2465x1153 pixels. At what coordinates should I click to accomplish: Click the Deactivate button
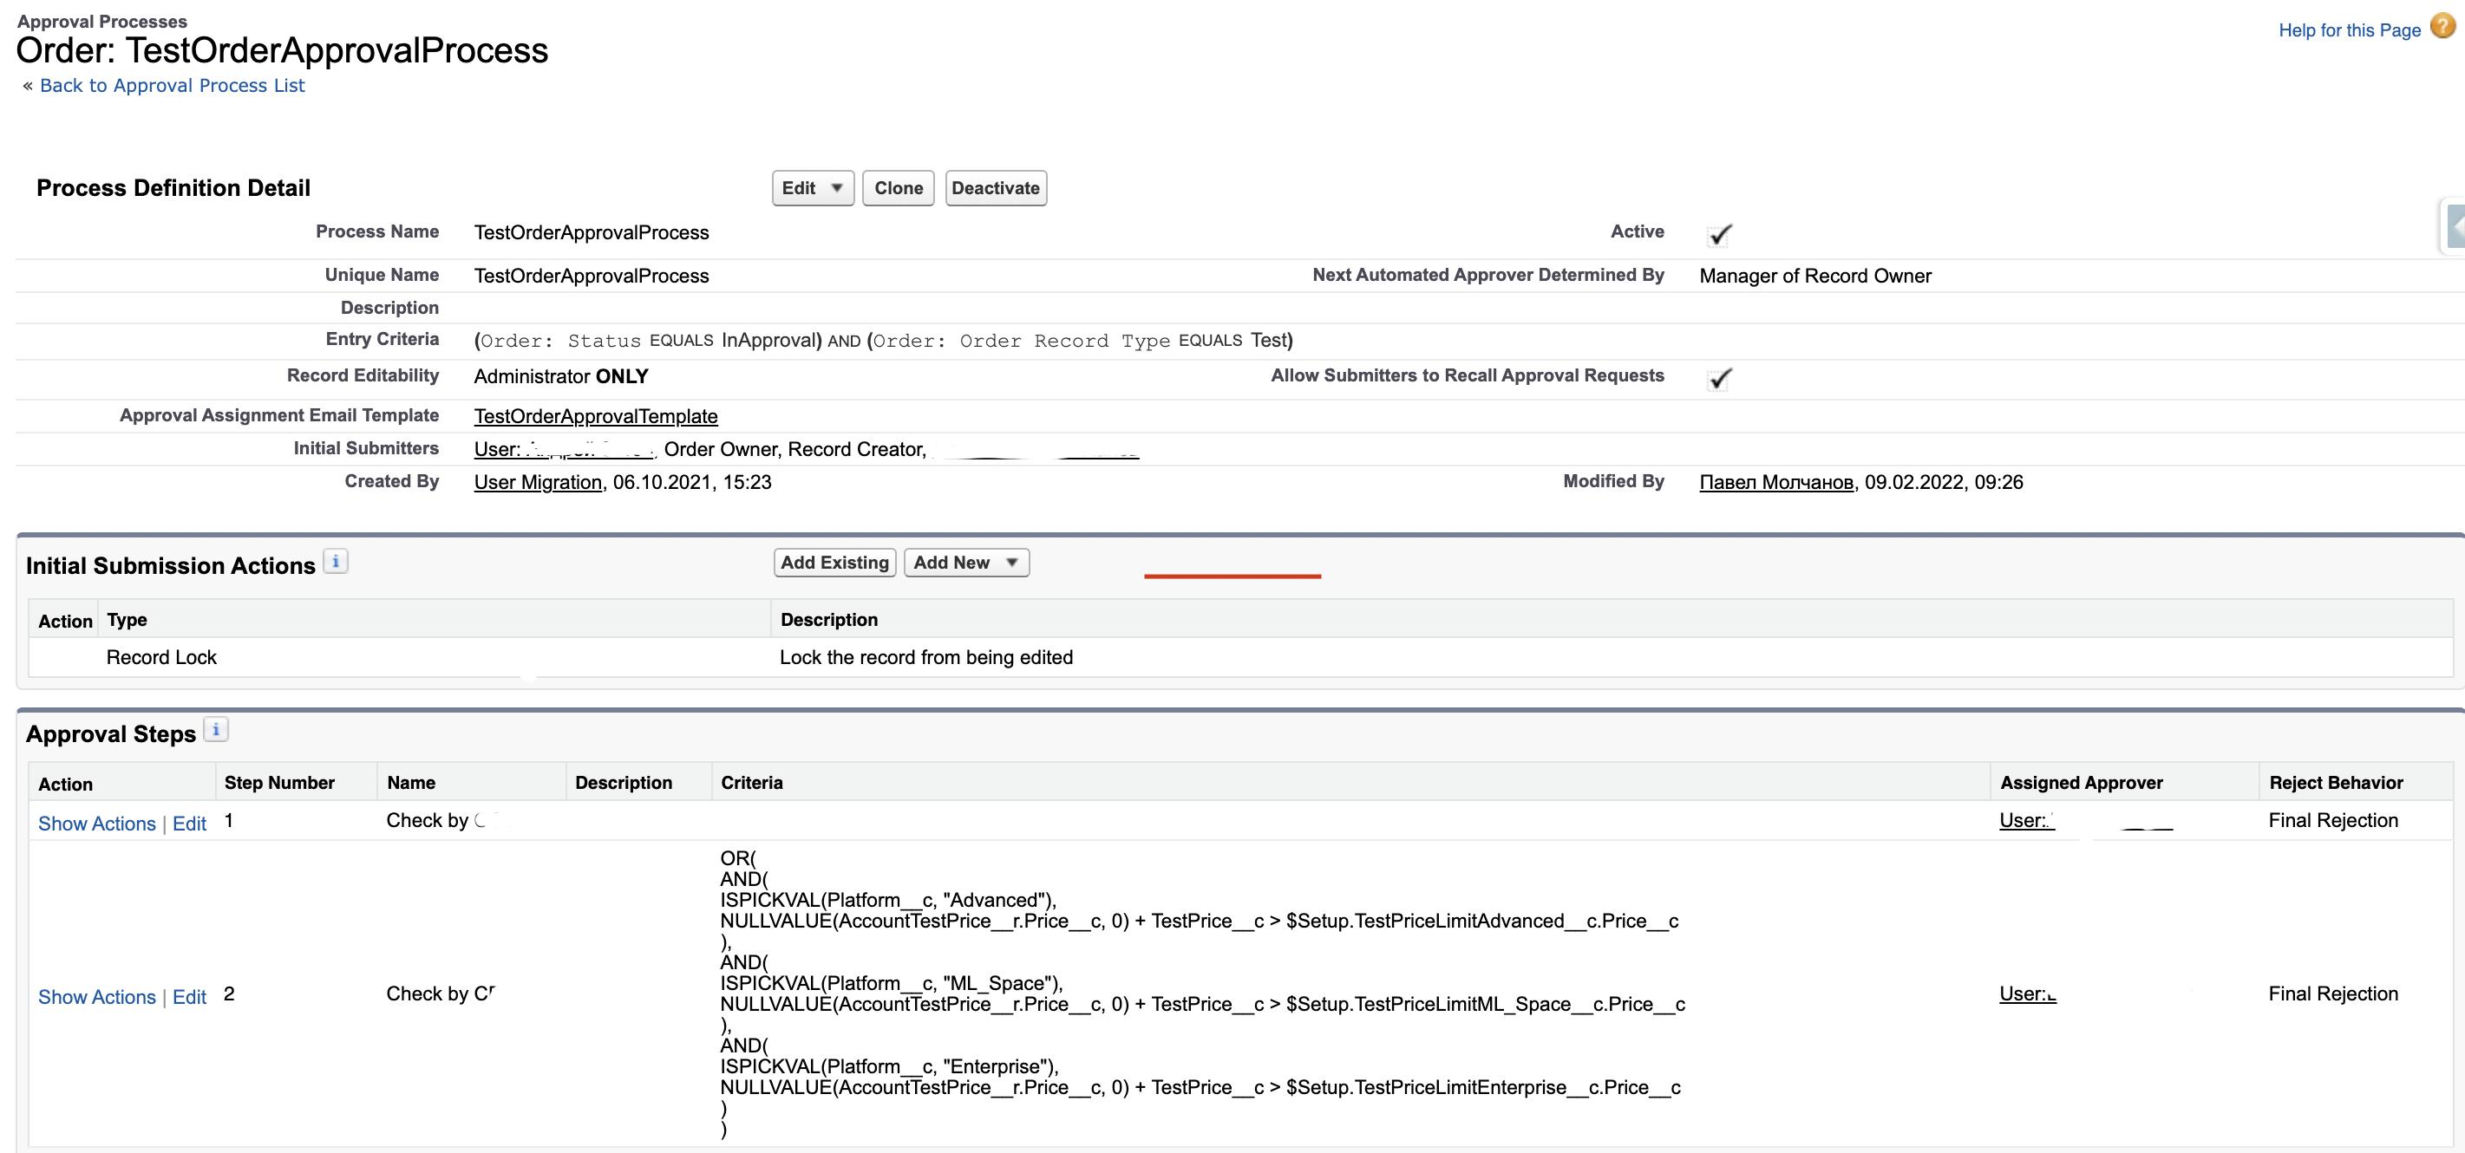[x=995, y=187]
